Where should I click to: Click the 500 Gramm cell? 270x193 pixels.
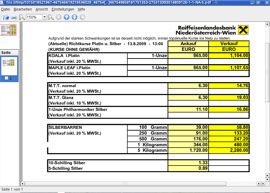[148, 139]
